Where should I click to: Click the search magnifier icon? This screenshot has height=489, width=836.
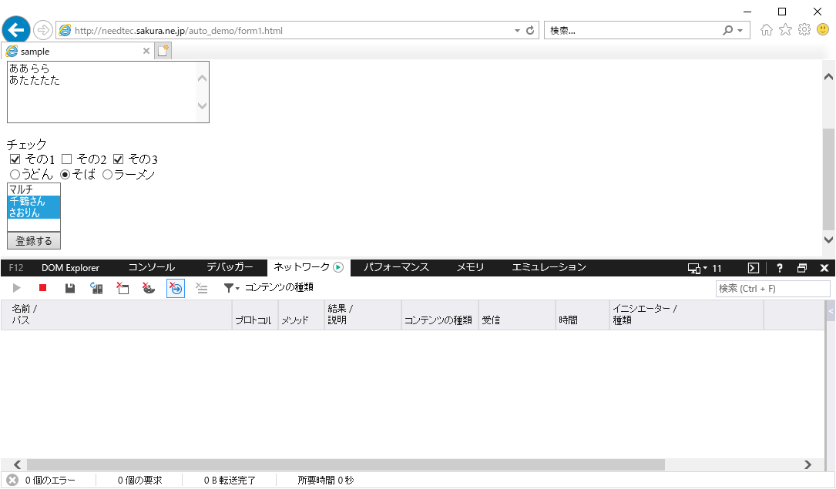pyautogui.click(x=728, y=30)
